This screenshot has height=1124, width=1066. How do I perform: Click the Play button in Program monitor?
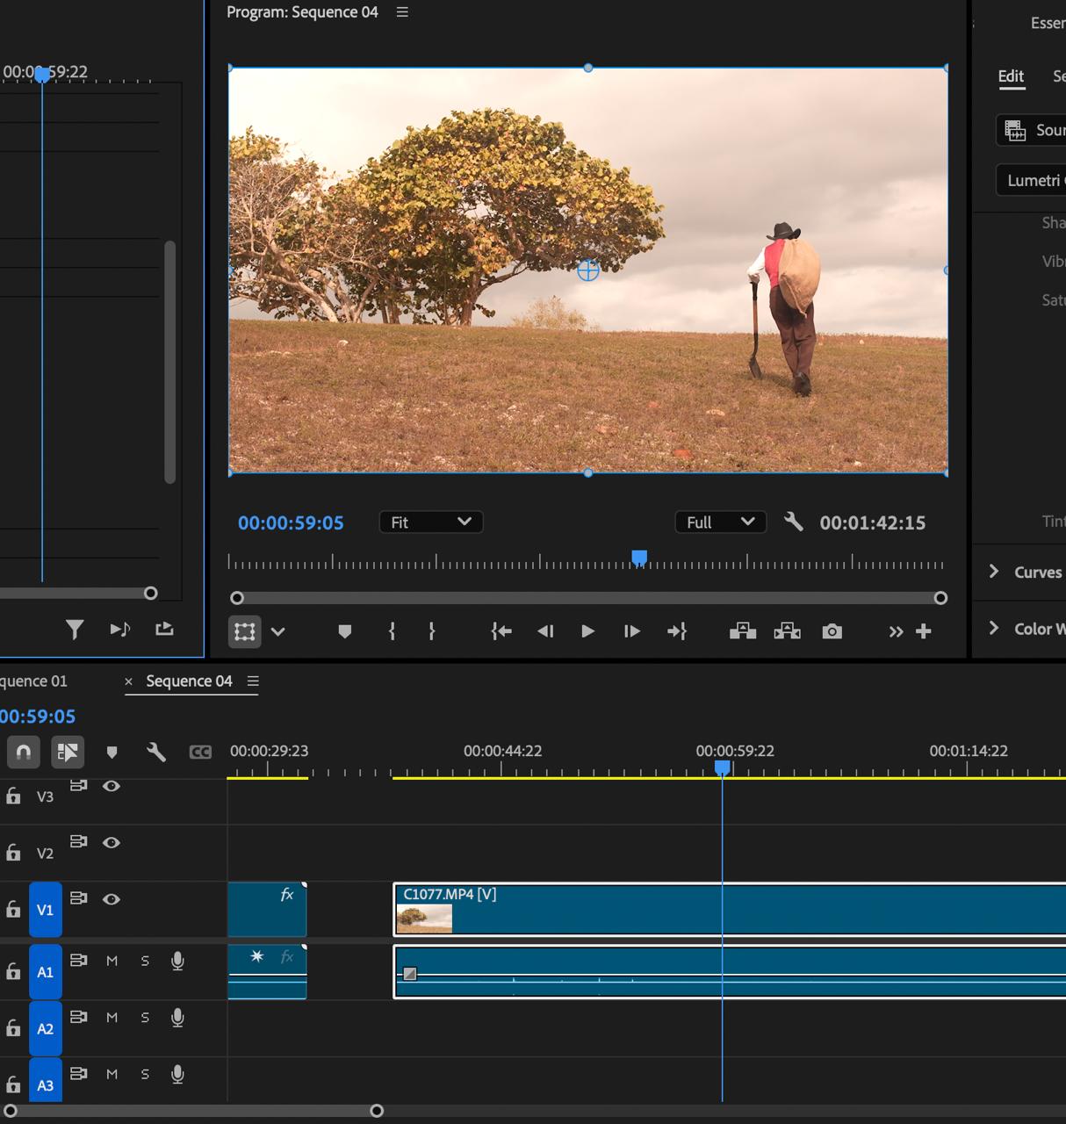tap(587, 631)
